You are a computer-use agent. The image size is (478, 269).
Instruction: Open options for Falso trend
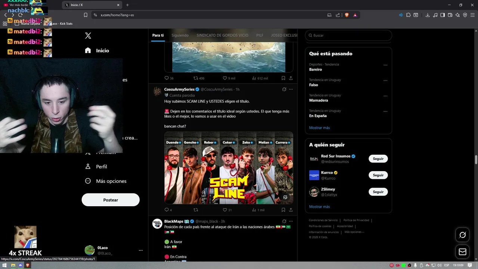click(x=385, y=80)
